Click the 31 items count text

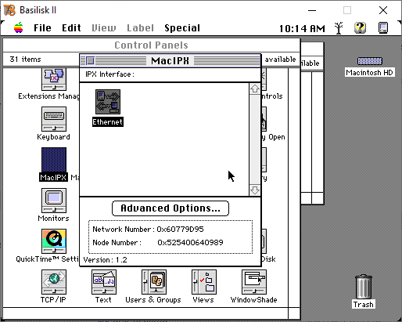coord(25,60)
